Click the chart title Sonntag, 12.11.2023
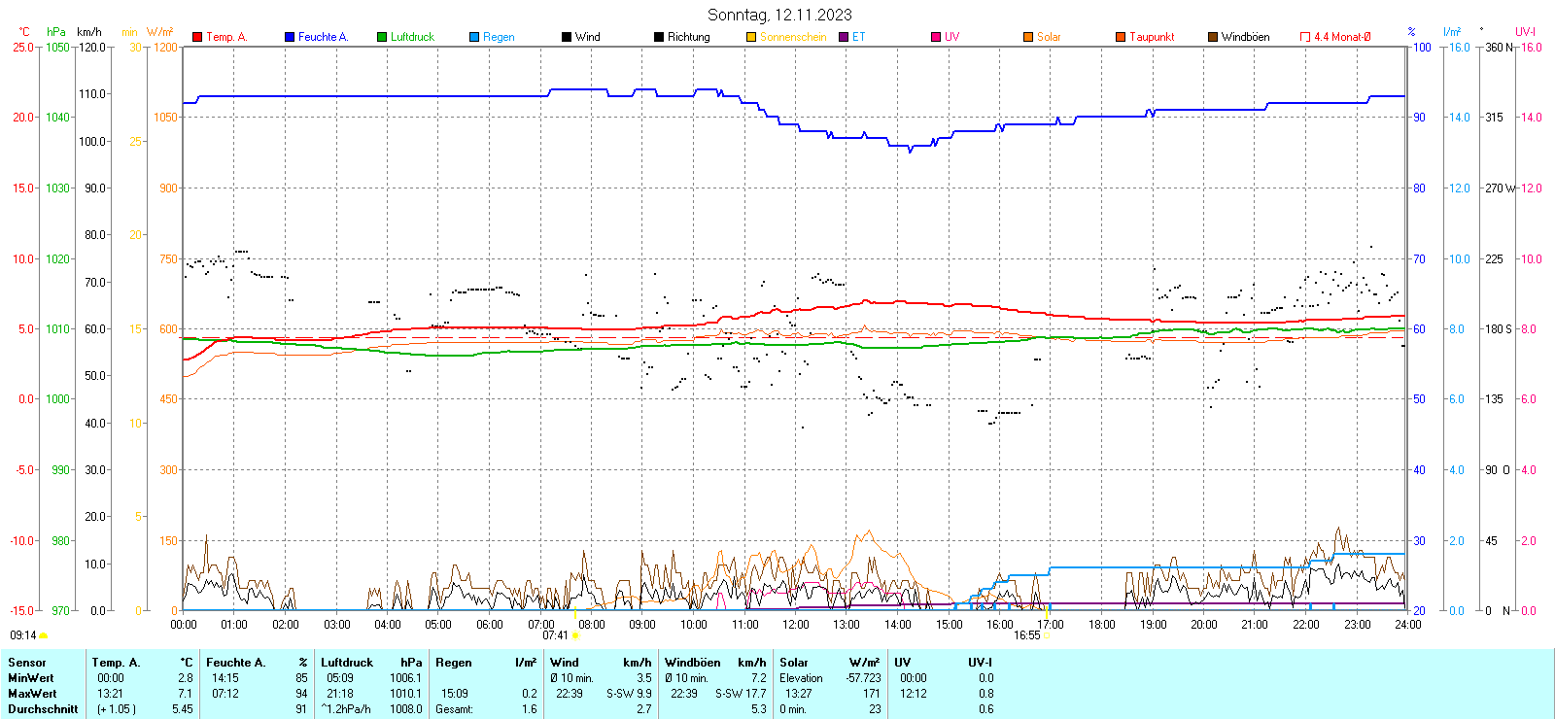Viewport: 1555px width, 719px height. coord(779,15)
